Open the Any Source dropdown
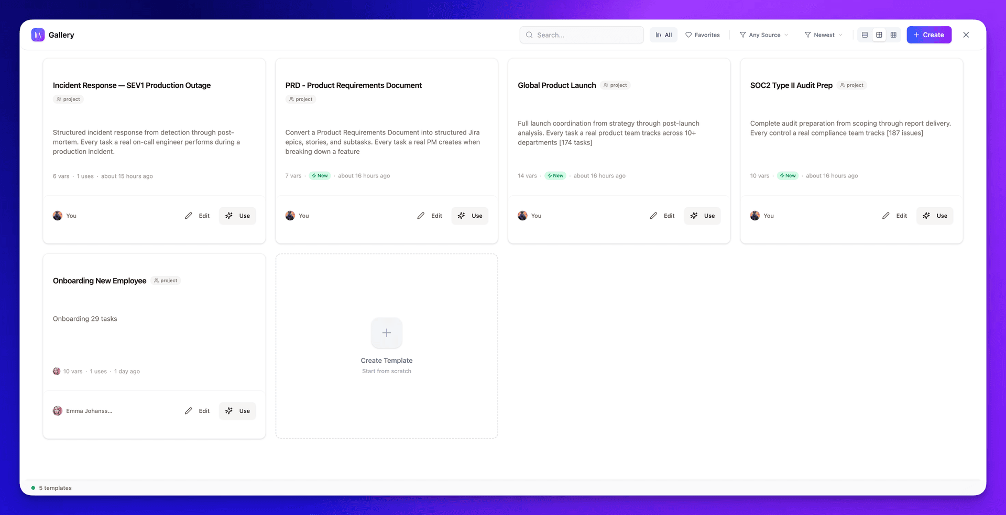The width and height of the screenshot is (1006, 515). tap(763, 35)
